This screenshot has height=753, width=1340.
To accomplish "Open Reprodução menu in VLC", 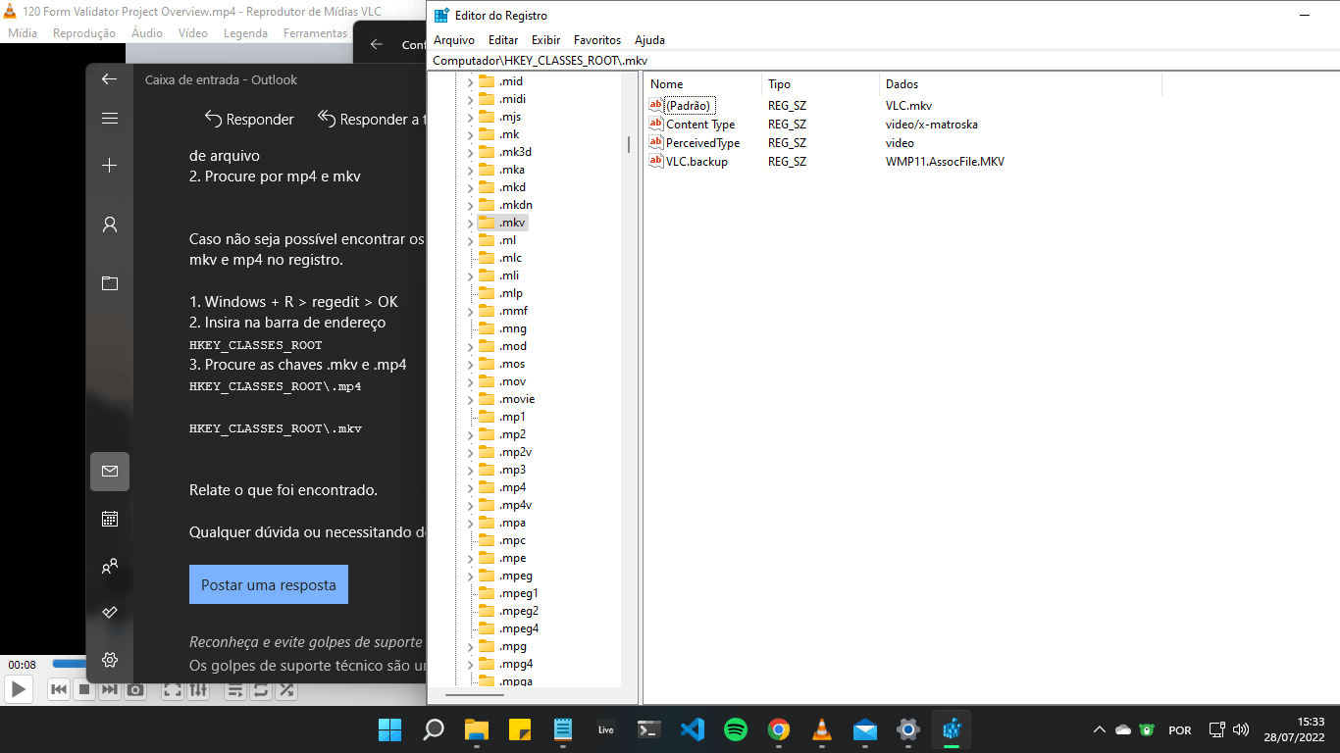I will pos(84,33).
